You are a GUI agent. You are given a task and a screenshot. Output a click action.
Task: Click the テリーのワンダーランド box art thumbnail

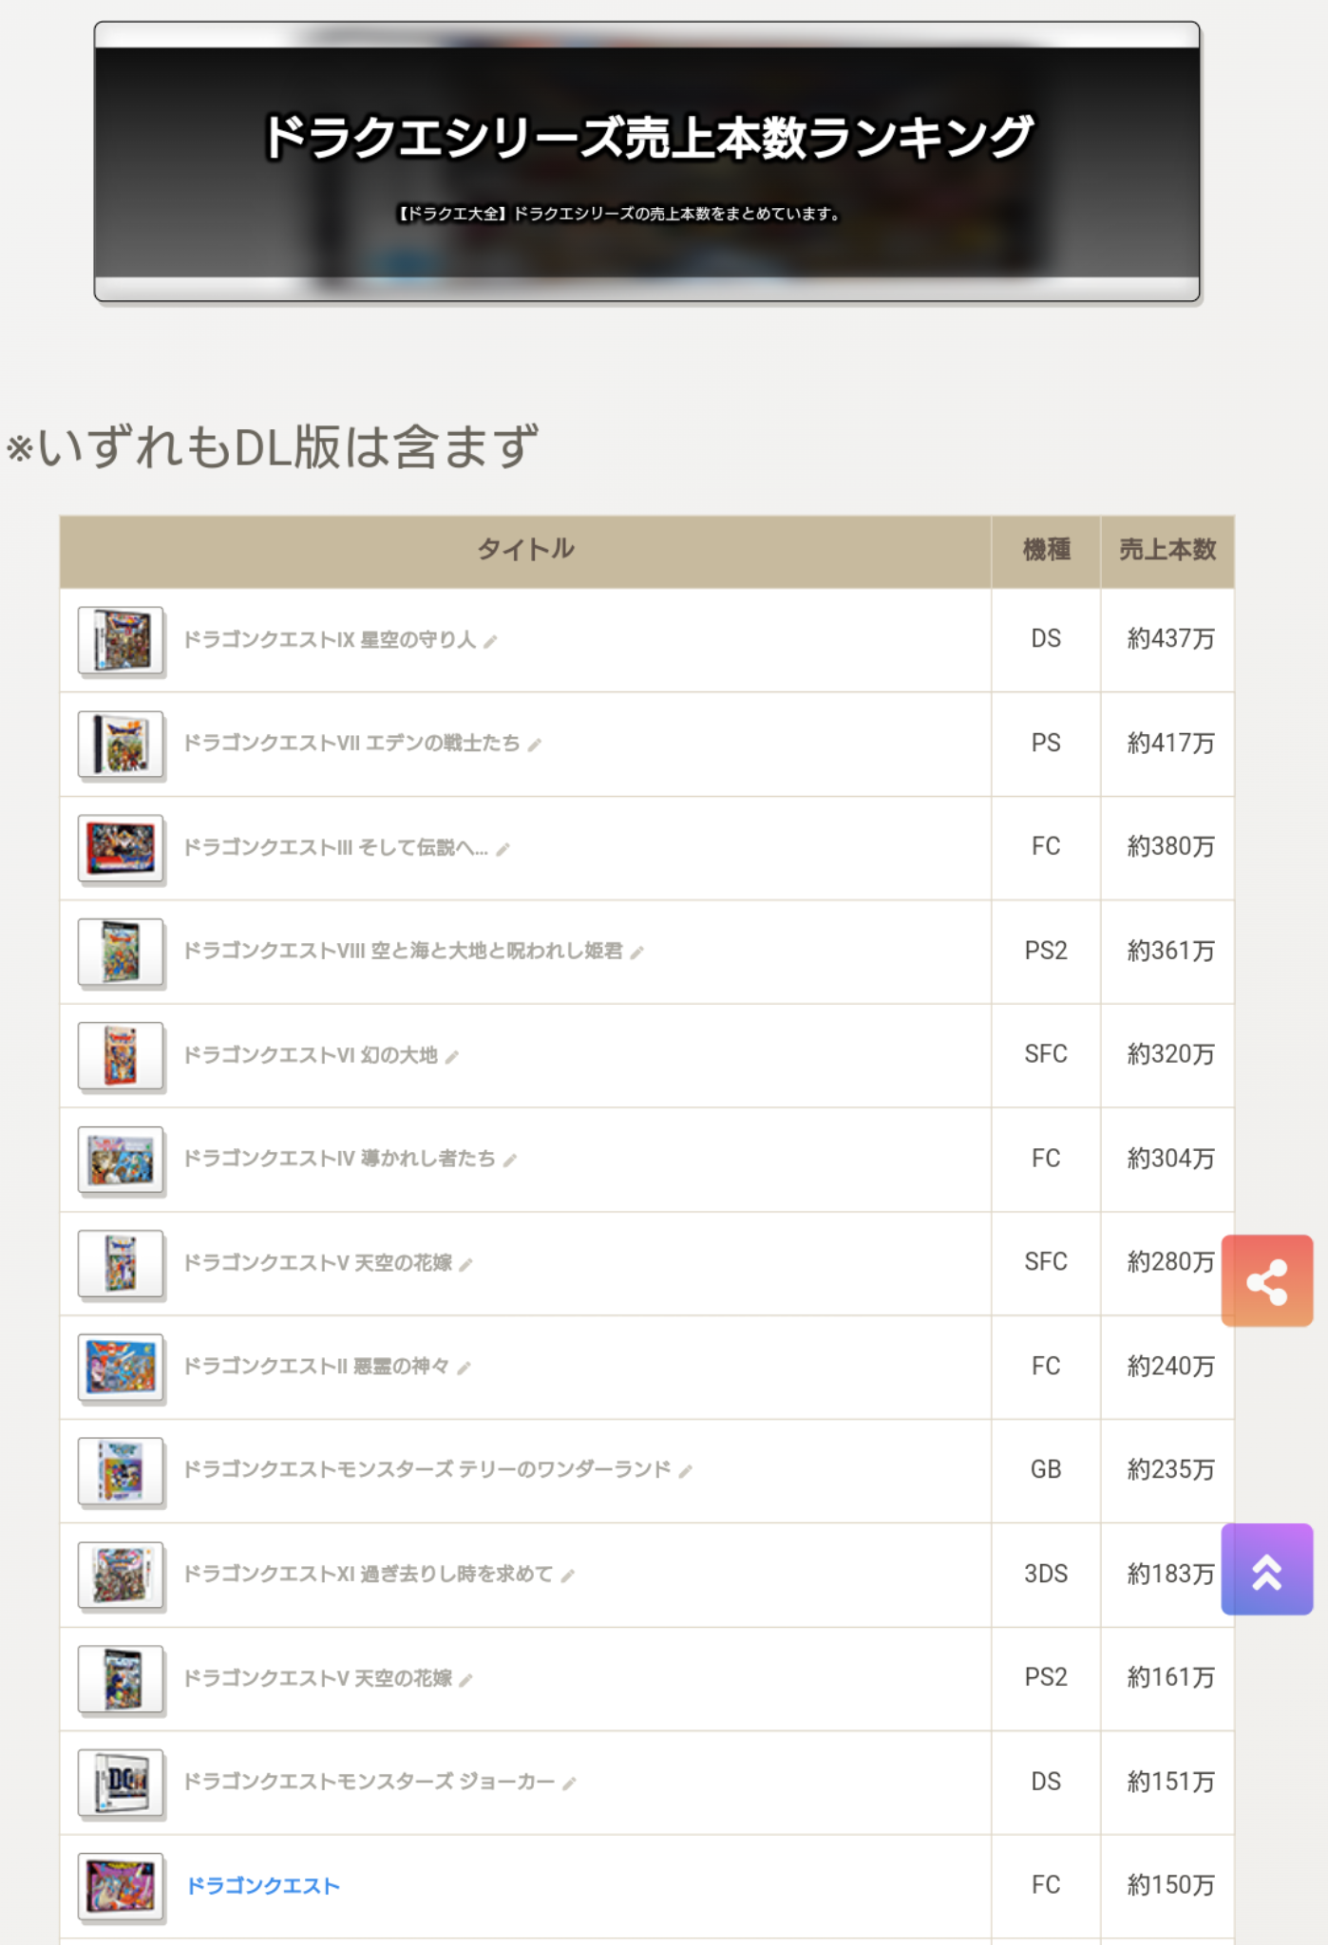pos(121,1472)
